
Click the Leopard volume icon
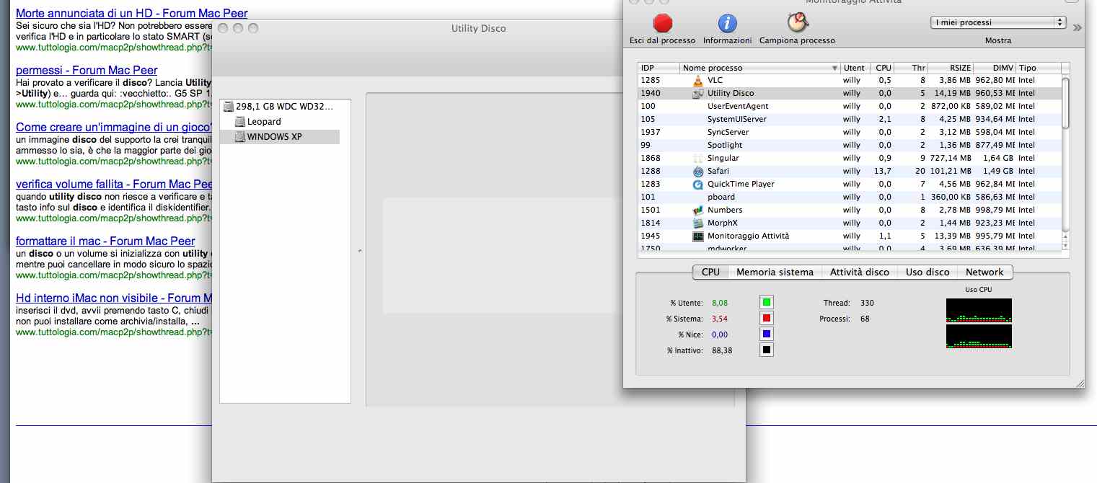pyautogui.click(x=240, y=122)
